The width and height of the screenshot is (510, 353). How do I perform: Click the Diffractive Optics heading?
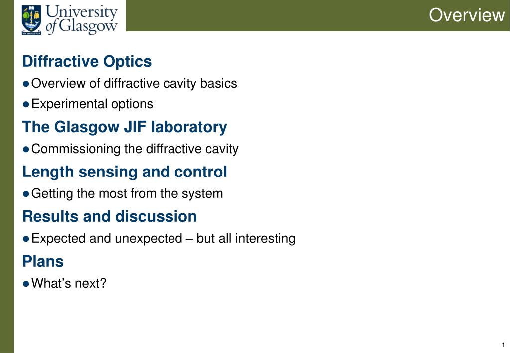coord(87,61)
